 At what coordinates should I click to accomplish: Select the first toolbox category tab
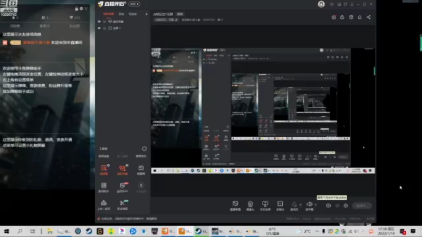(103, 156)
